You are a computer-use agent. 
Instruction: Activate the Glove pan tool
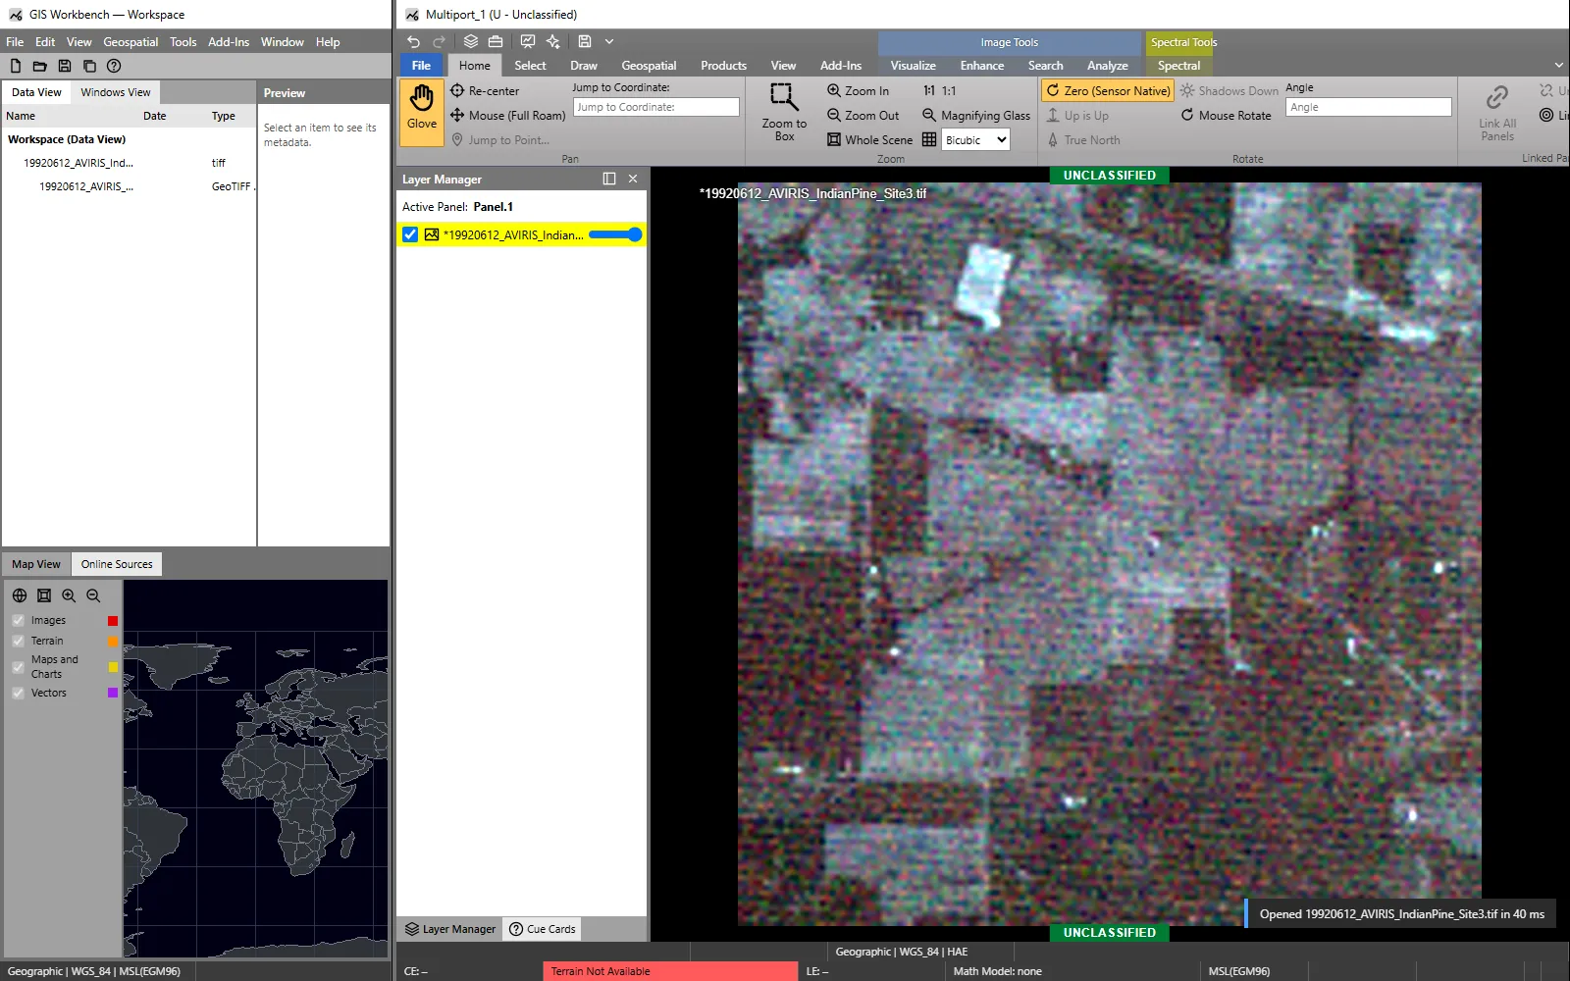coord(422,112)
